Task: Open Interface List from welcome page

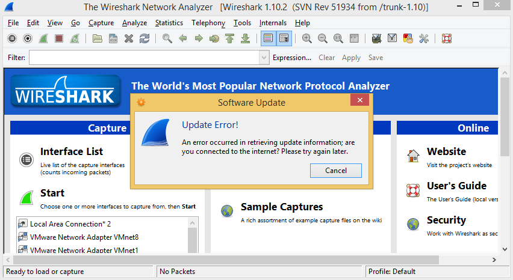Action: point(72,152)
